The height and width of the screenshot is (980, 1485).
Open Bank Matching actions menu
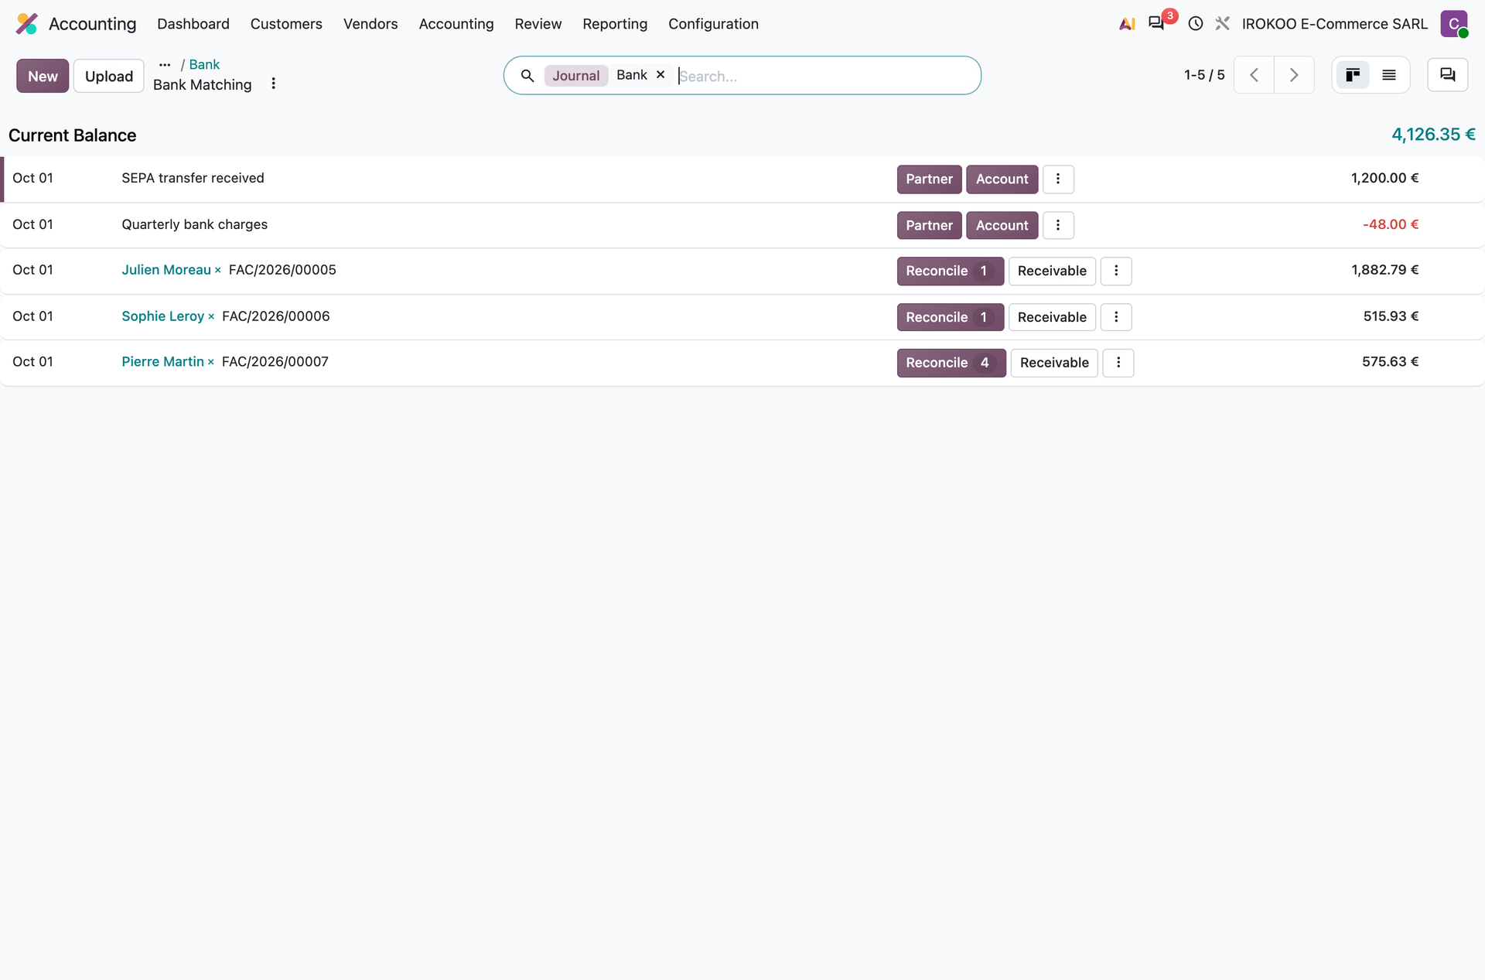click(273, 84)
